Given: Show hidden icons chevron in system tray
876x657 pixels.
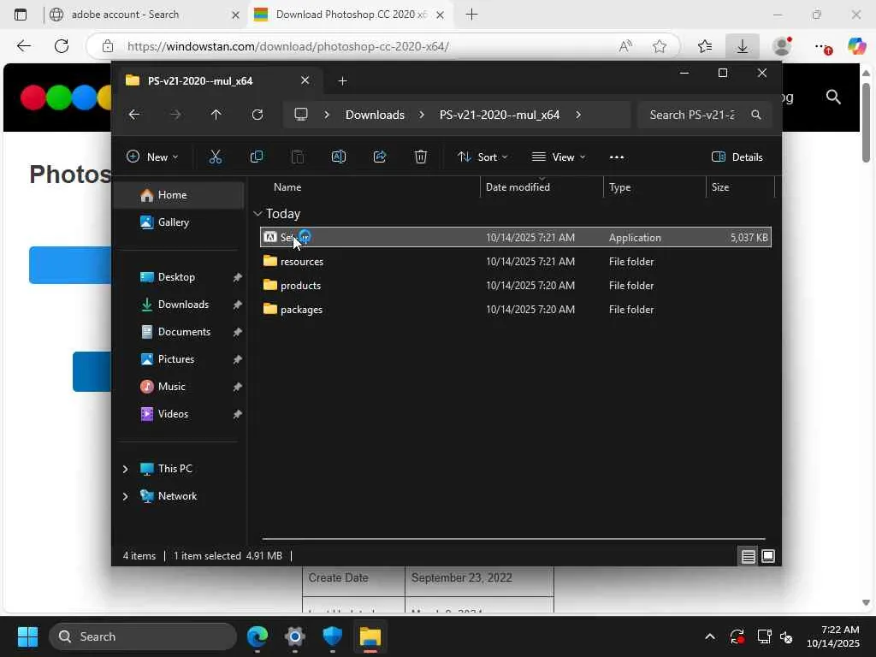Looking at the screenshot, I should click(709, 636).
